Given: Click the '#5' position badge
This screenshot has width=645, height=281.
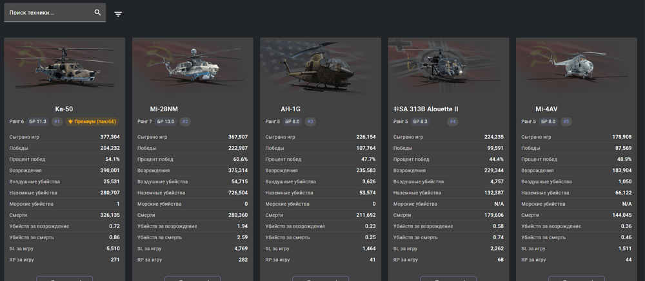Looking at the screenshot, I should pyautogui.click(x=566, y=122).
